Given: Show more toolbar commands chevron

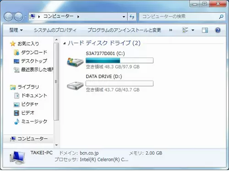Looking at the screenshot, I should pos(171,30).
